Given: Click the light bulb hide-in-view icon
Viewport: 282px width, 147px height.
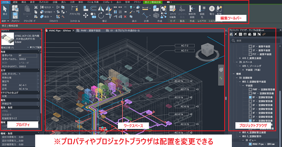Looking at the screenshot, I should (x=131, y=7).
